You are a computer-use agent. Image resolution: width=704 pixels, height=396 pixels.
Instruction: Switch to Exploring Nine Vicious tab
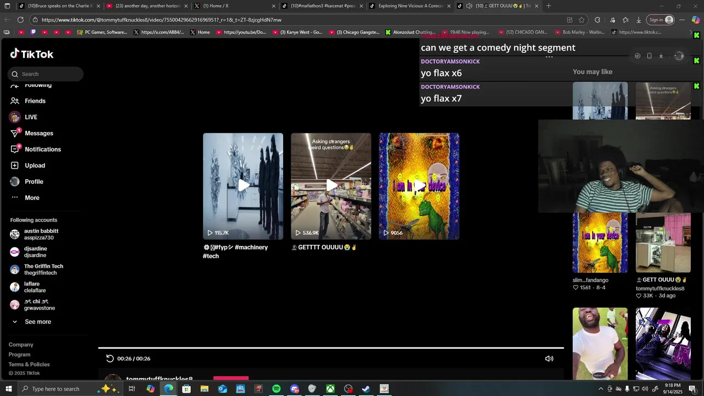(410, 6)
